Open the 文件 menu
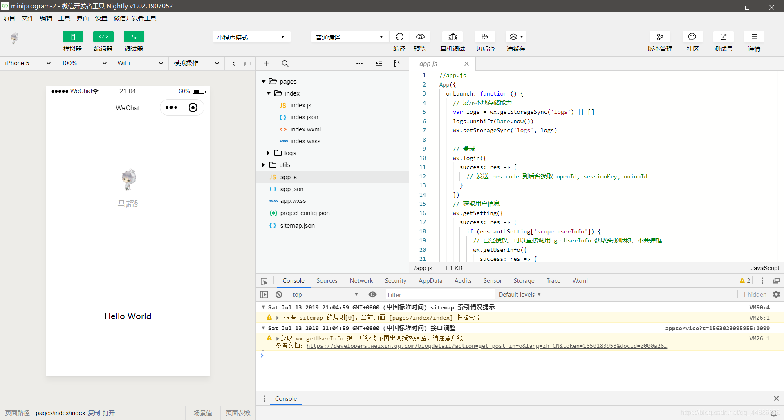 point(27,18)
